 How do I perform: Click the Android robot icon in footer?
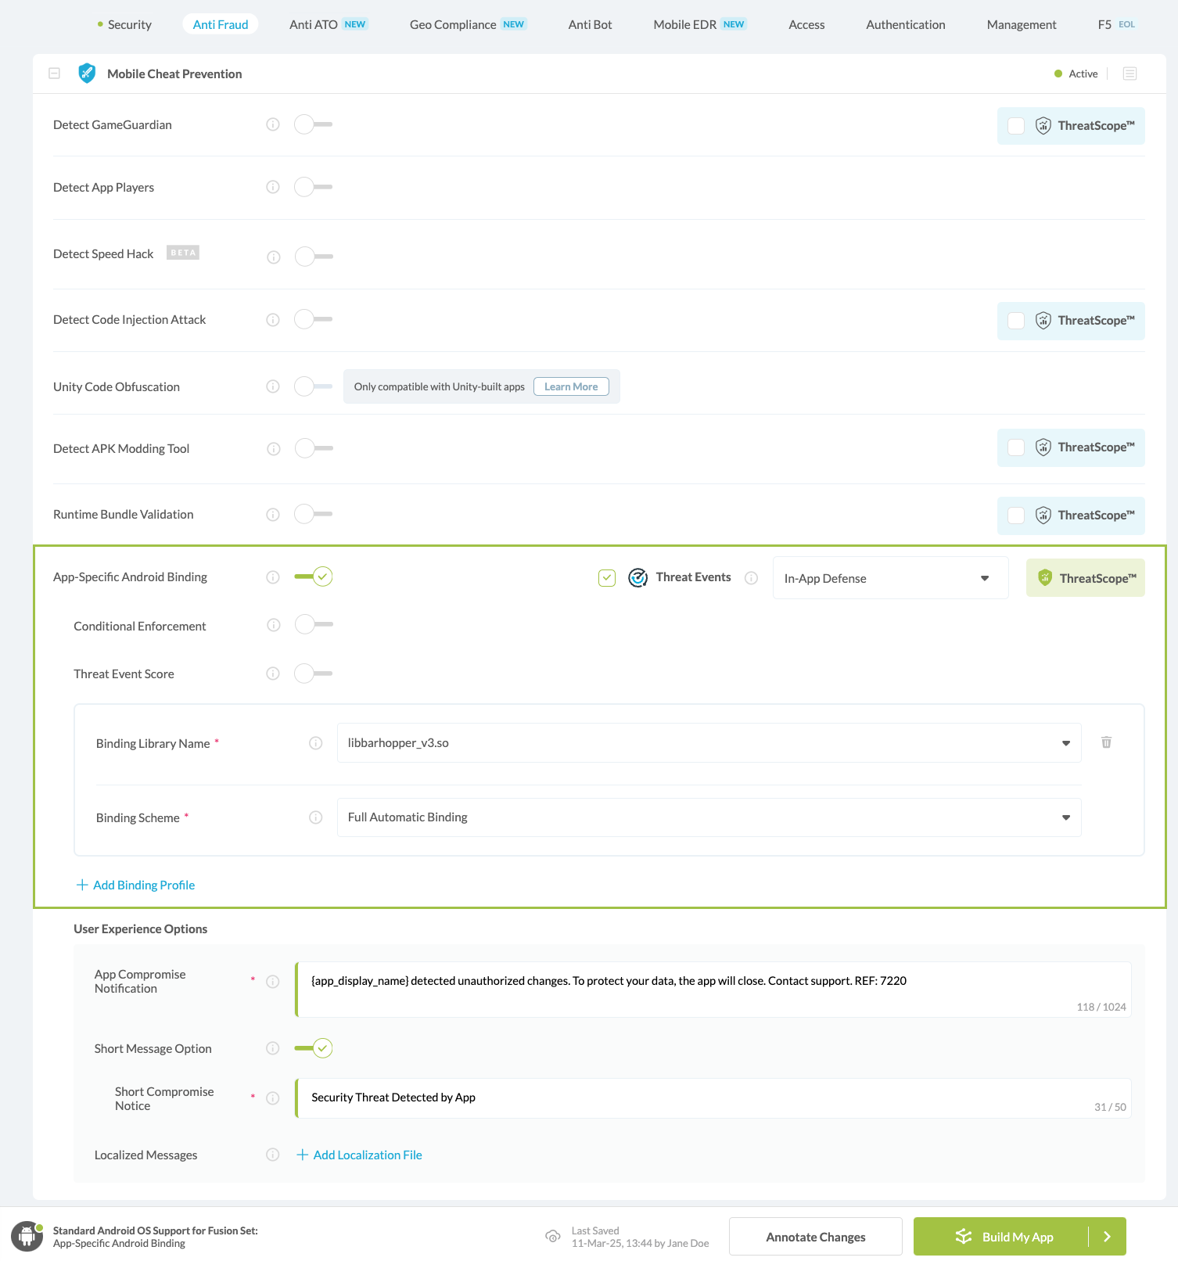click(27, 1237)
